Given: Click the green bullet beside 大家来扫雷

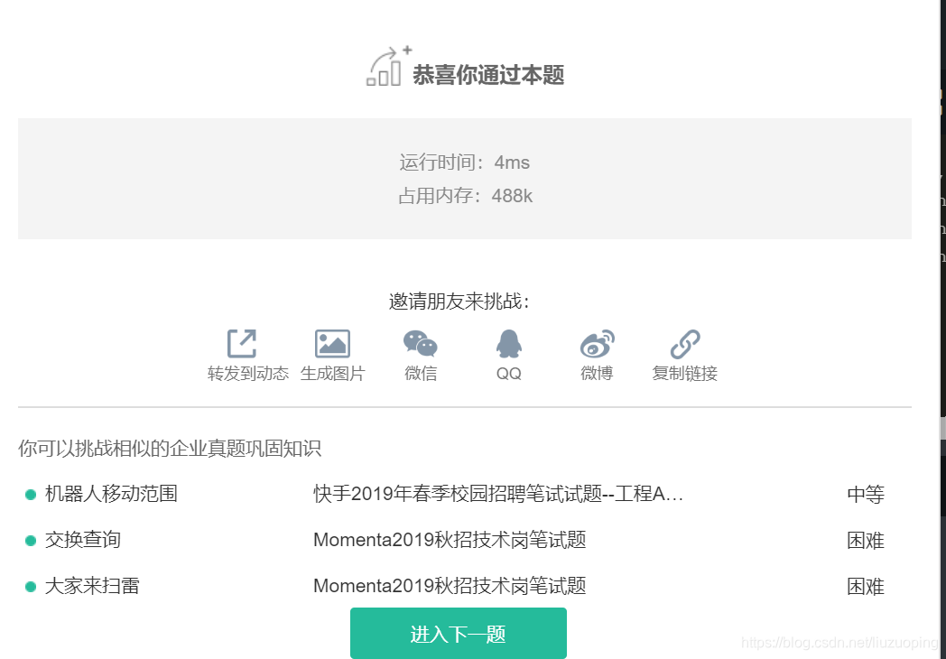Looking at the screenshot, I should coord(30,587).
